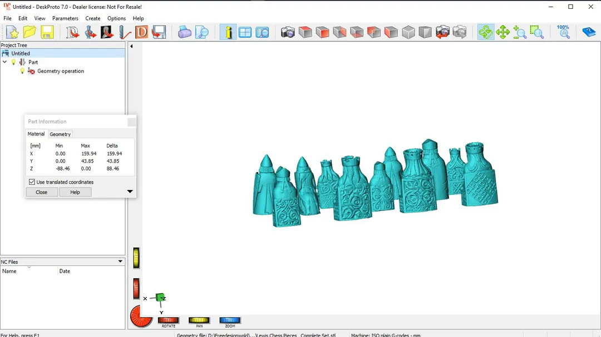601x337 pixels.
Task: Click the Default View camera icon
Action: pos(288,32)
